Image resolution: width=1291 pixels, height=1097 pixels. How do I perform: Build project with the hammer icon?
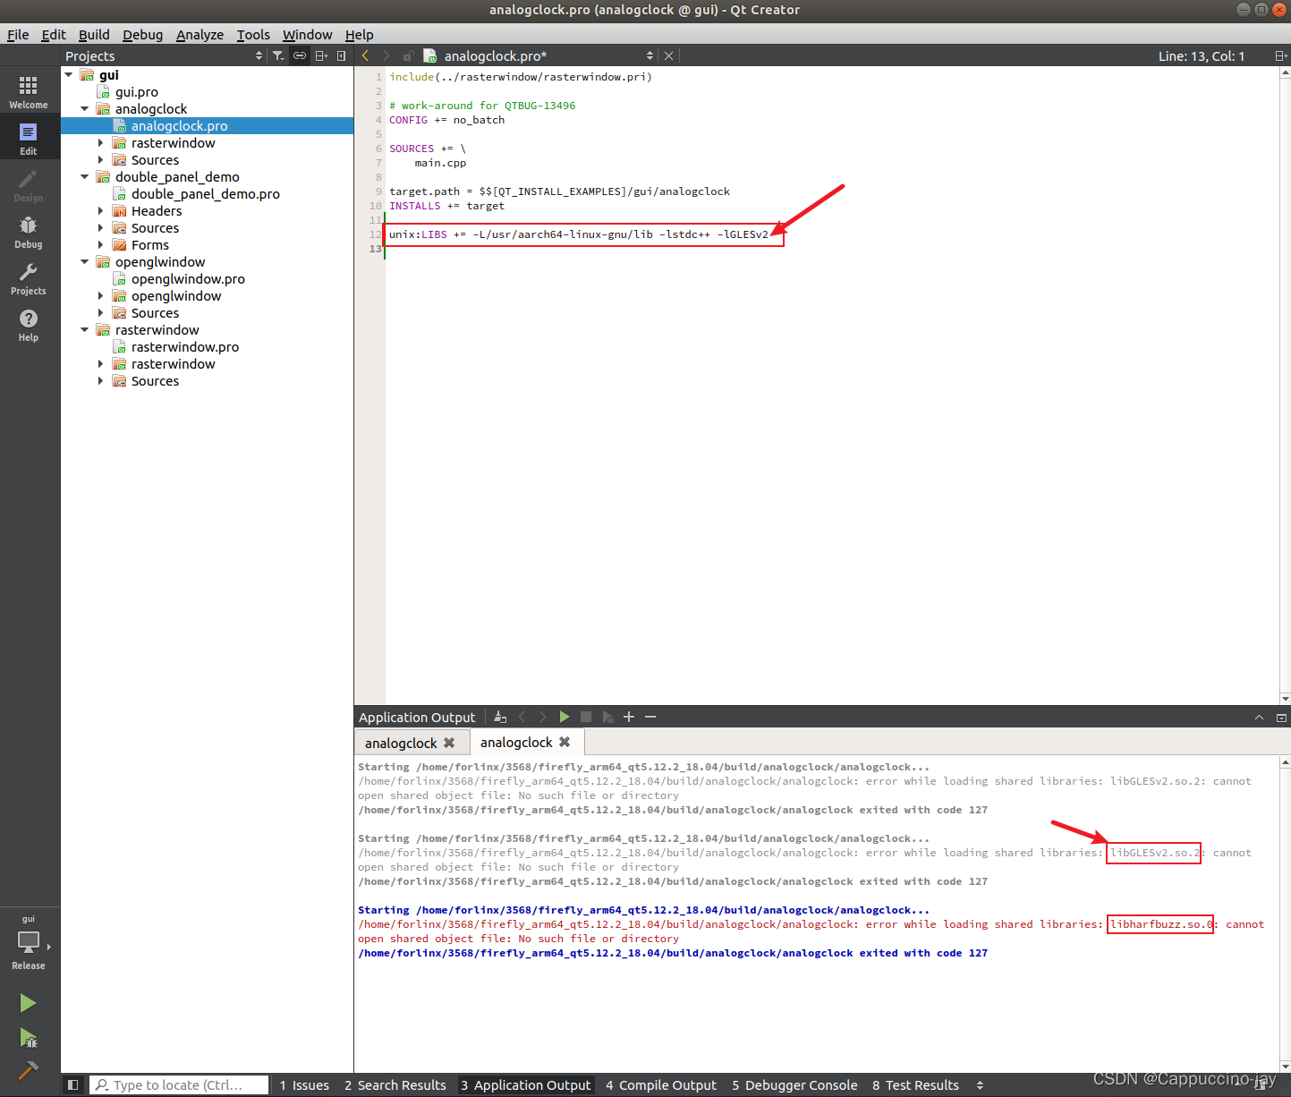point(29,1070)
